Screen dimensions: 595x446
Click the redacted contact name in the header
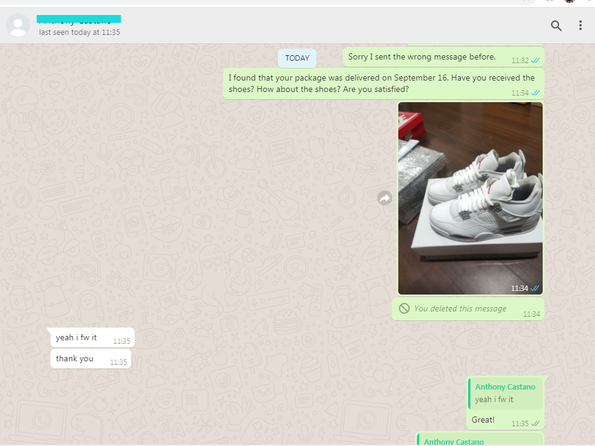tap(79, 20)
